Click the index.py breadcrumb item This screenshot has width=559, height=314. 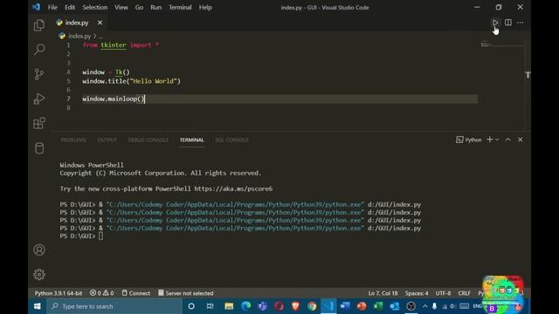(79, 36)
